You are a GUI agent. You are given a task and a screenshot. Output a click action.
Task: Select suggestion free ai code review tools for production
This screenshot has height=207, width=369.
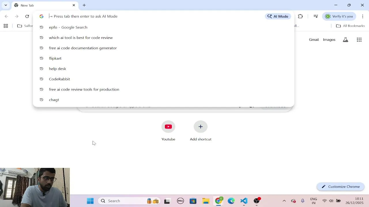coord(163,89)
